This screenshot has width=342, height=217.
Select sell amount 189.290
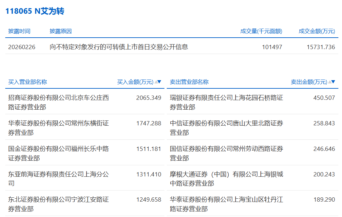pyautogui.click(x=324, y=200)
